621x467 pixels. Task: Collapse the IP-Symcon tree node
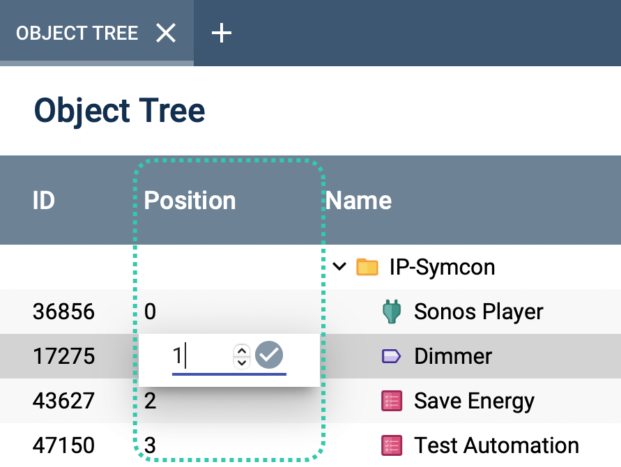click(339, 267)
